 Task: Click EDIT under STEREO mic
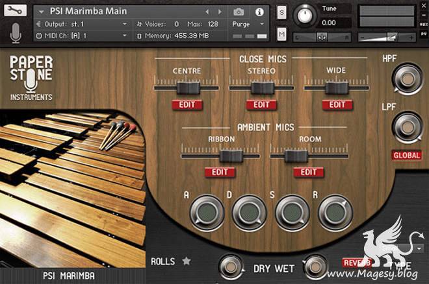click(x=261, y=105)
